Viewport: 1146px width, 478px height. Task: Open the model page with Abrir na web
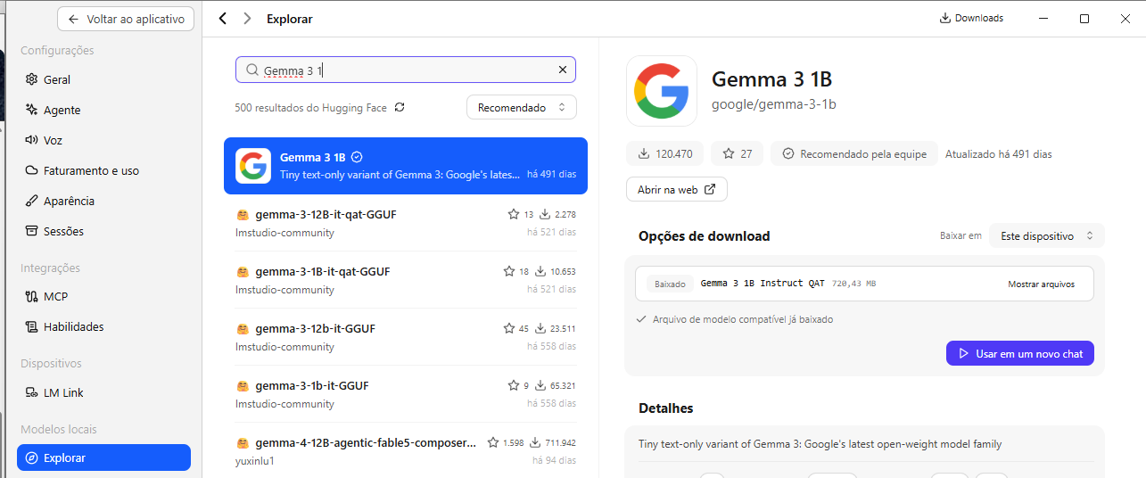(x=677, y=189)
